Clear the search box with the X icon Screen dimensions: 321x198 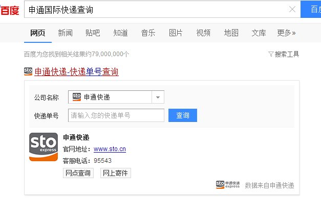point(292,9)
